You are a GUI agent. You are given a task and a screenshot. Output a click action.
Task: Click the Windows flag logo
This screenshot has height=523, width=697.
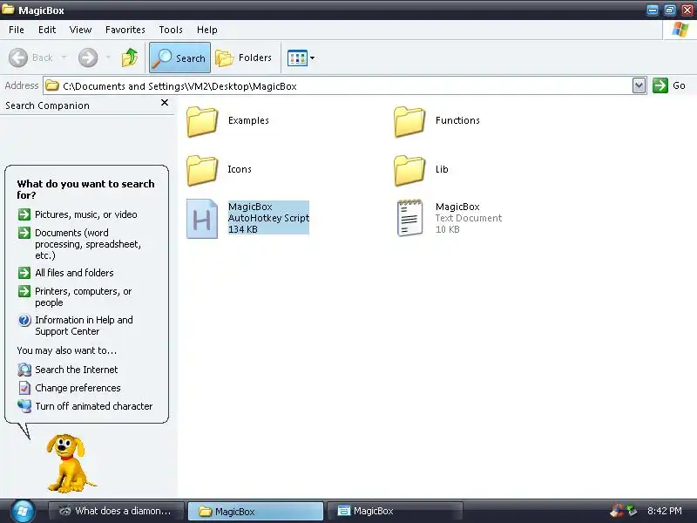click(680, 30)
